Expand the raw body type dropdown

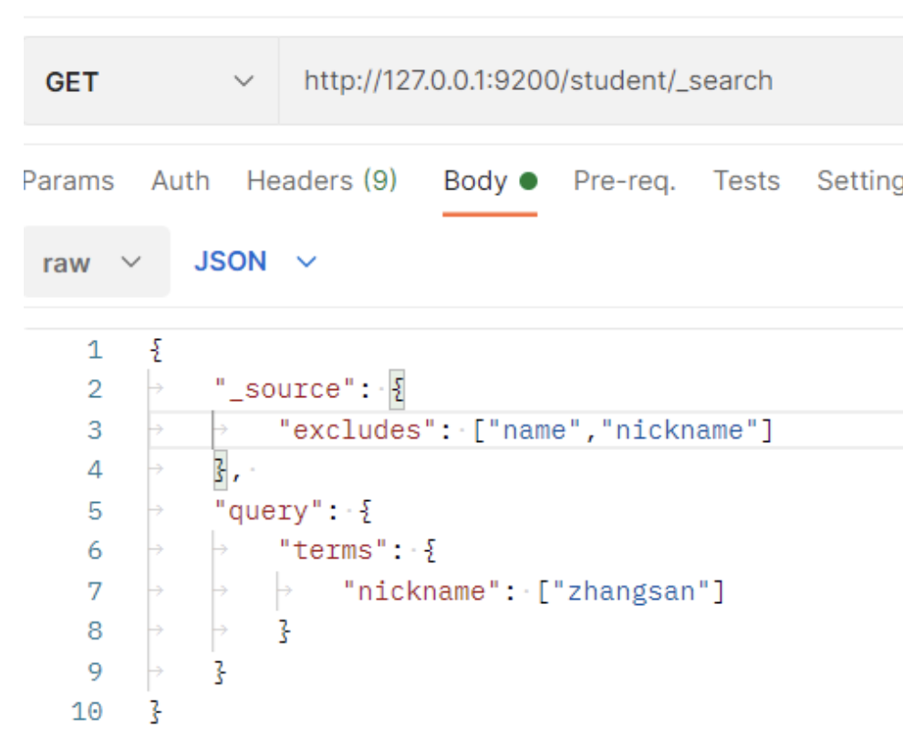coord(94,263)
